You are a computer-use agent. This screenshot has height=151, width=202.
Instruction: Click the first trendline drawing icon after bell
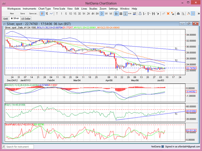[x=145, y=14]
